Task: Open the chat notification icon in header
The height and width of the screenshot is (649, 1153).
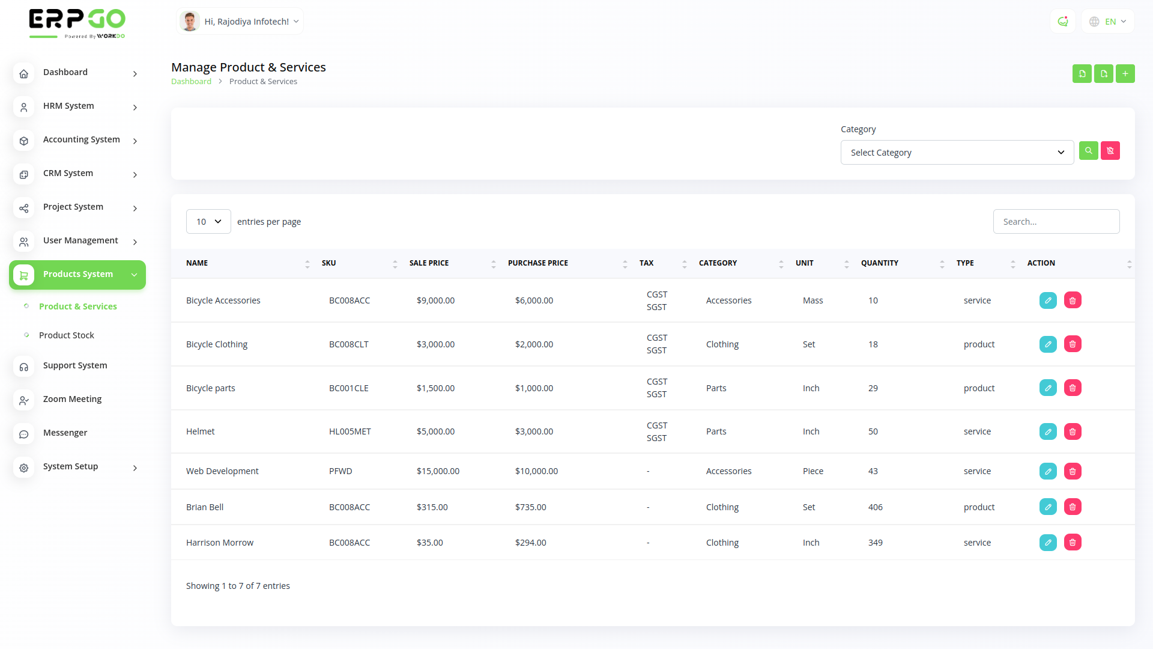Action: tap(1062, 22)
